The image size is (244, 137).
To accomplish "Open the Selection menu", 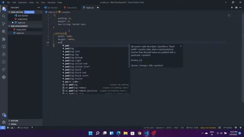I will pos(22,3).
